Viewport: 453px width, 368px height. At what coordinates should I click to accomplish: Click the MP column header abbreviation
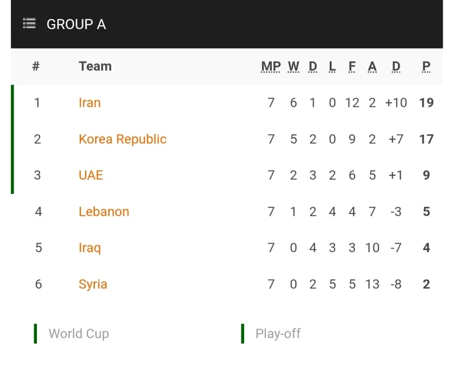coord(271,67)
